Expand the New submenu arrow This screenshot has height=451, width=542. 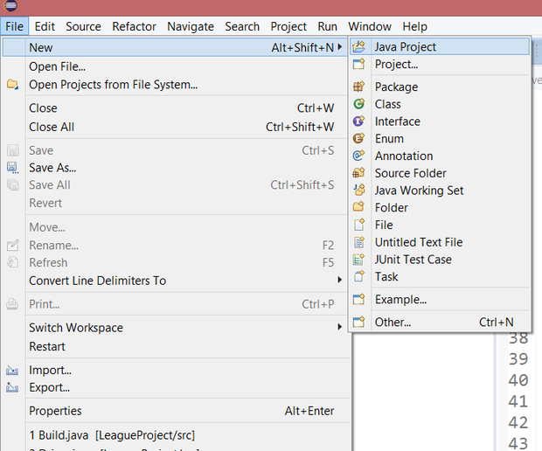340,47
